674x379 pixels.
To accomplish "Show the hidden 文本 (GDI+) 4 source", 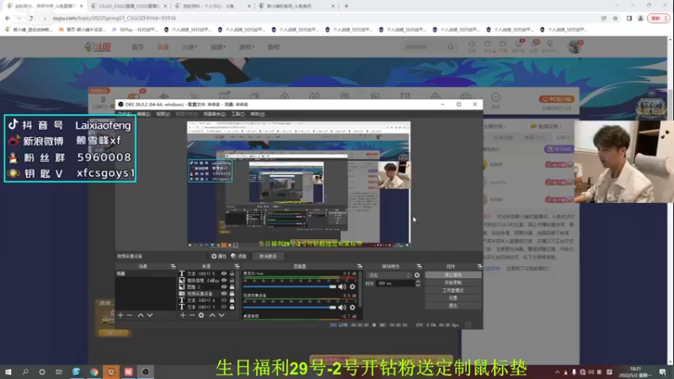I will (224, 301).
